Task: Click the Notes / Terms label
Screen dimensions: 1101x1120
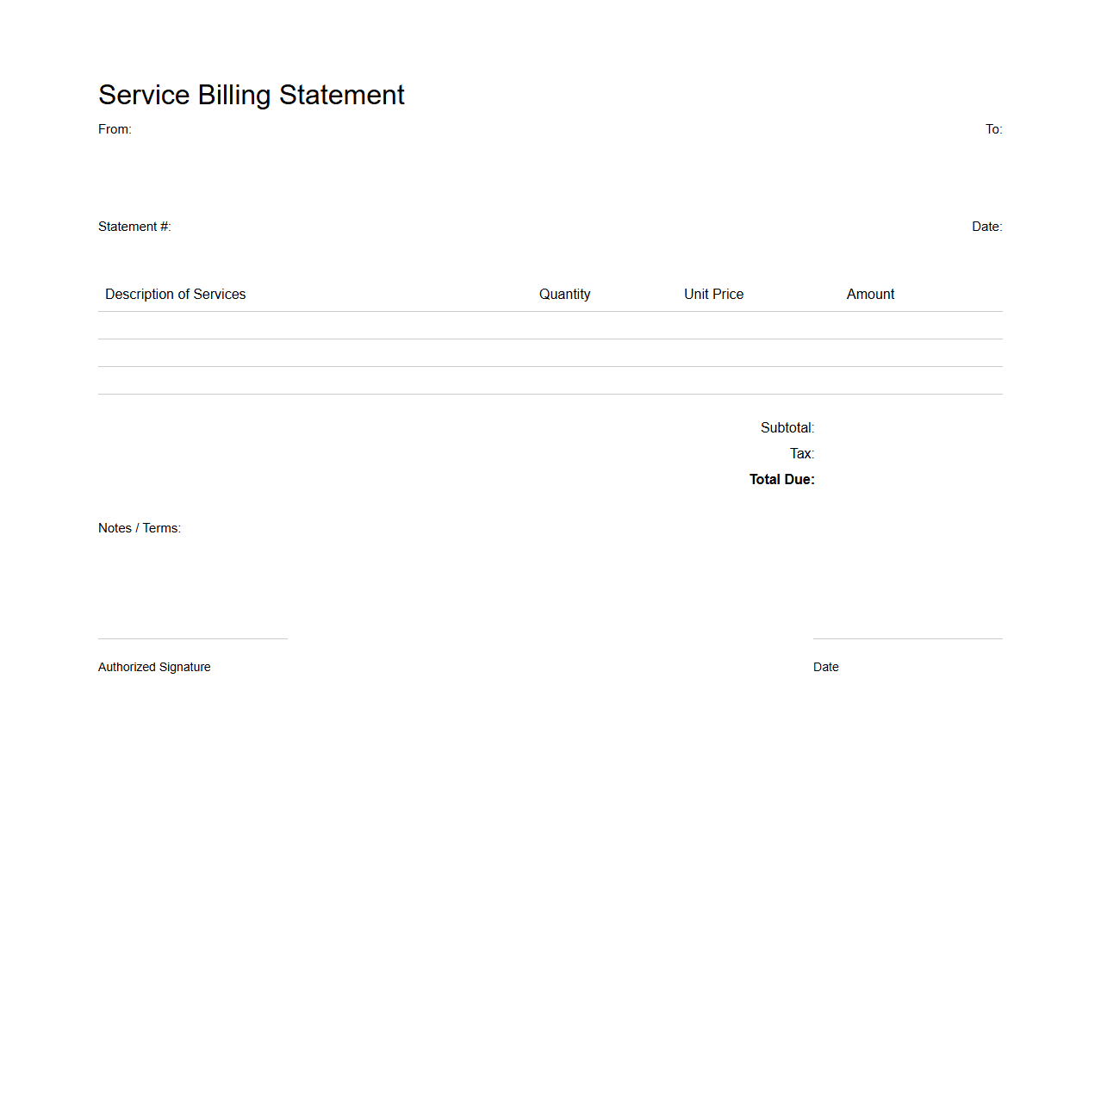Action: point(140,528)
